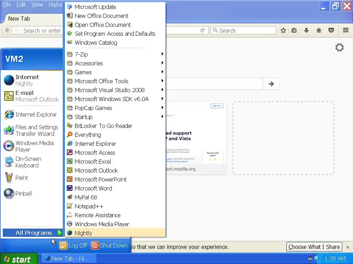Click the Windows start button
The width and height of the screenshot is (353, 264).
[19, 259]
